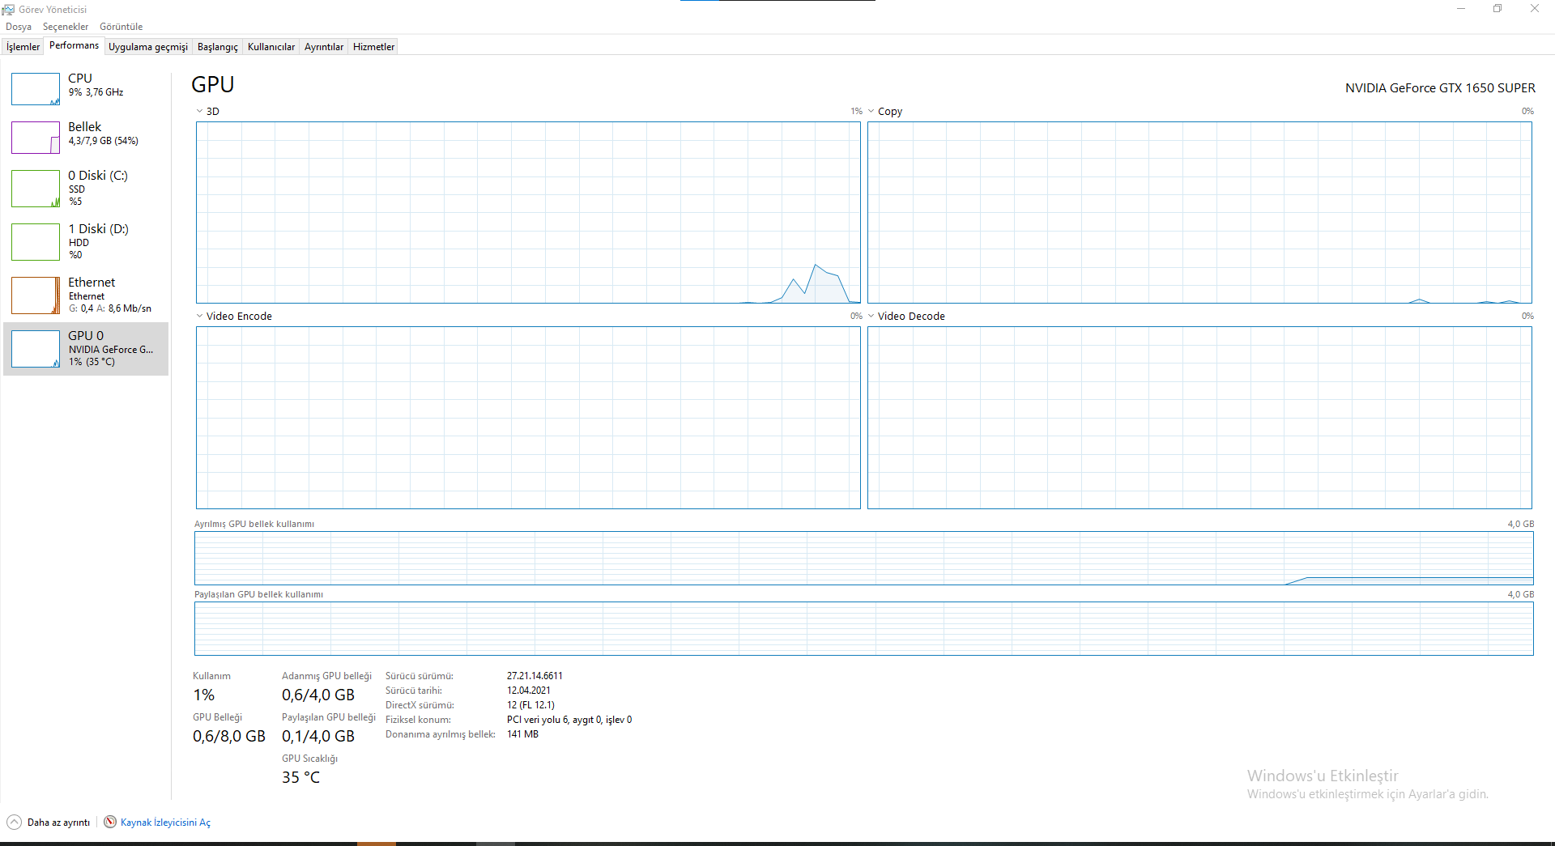This screenshot has height=846, width=1555.
Task: Select the Bellek mini graph thumbnail
Action: pyautogui.click(x=36, y=138)
